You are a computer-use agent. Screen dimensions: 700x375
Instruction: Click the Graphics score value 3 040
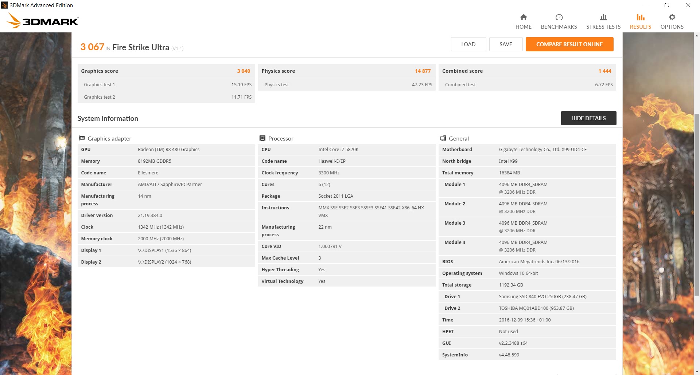point(244,71)
